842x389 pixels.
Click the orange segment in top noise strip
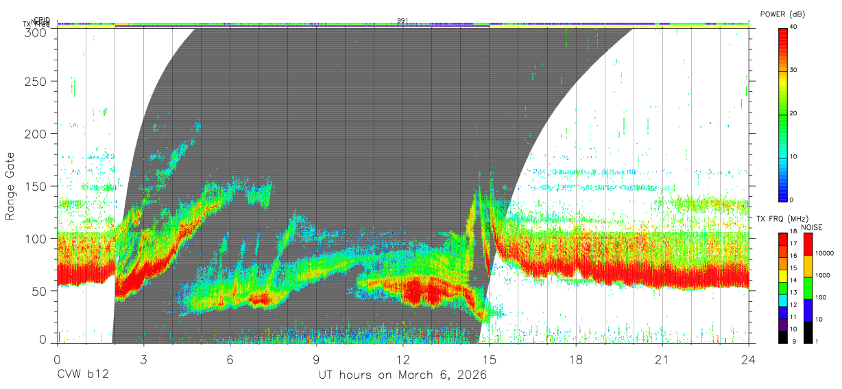[123, 24]
